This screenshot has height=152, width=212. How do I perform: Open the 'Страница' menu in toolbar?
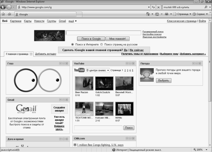(x=182, y=14)
